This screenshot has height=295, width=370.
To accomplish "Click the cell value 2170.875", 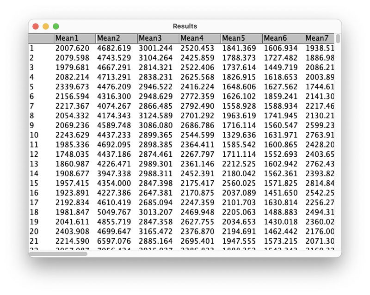I will click(x=197, y=193).
